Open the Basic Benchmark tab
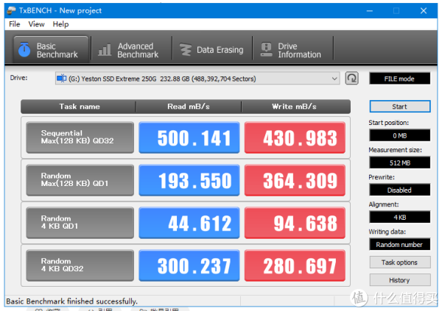The width and height of the screenshot is (442, 311). click(x=51, y=49)
